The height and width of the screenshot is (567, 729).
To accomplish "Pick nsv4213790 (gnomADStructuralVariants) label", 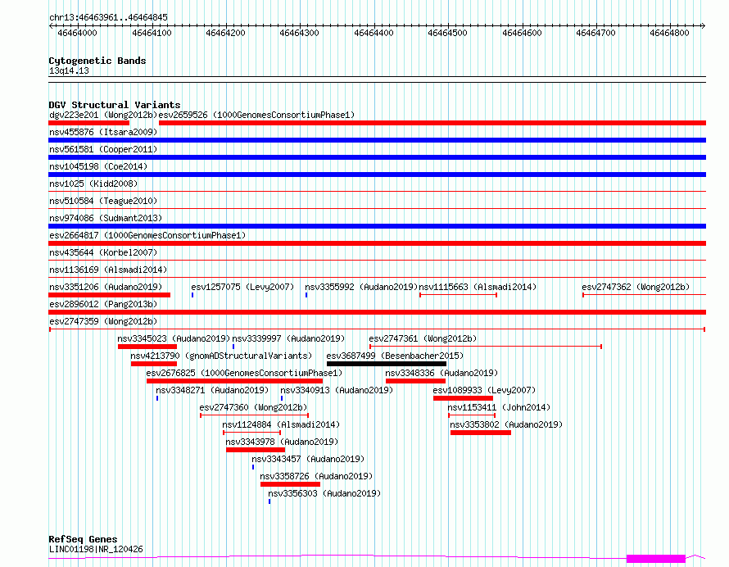I will tap(221, 356).
